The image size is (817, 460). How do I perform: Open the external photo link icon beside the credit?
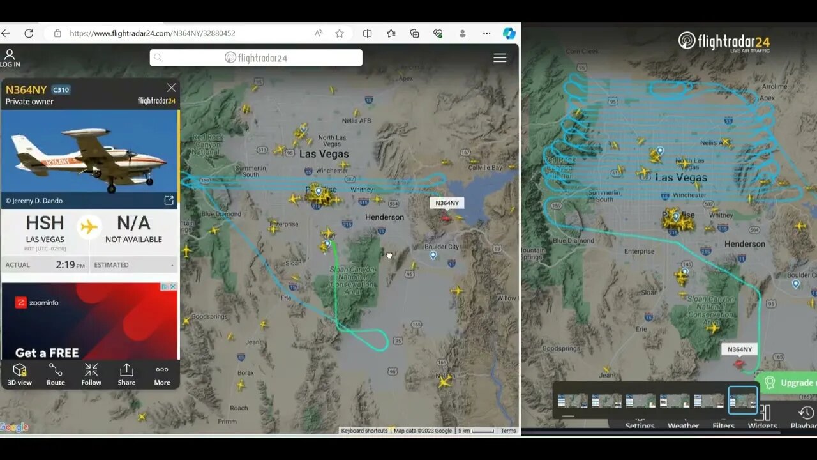pos(169,201)
